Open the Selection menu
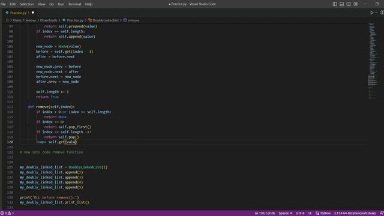 26,4
